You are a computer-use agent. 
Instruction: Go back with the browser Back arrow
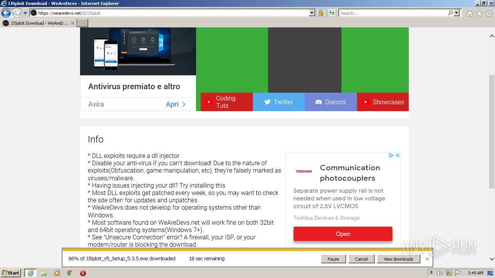click(x=6, y=13)
